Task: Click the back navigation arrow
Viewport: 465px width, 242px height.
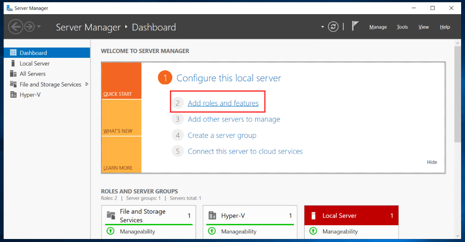Action: coord(15,27)
